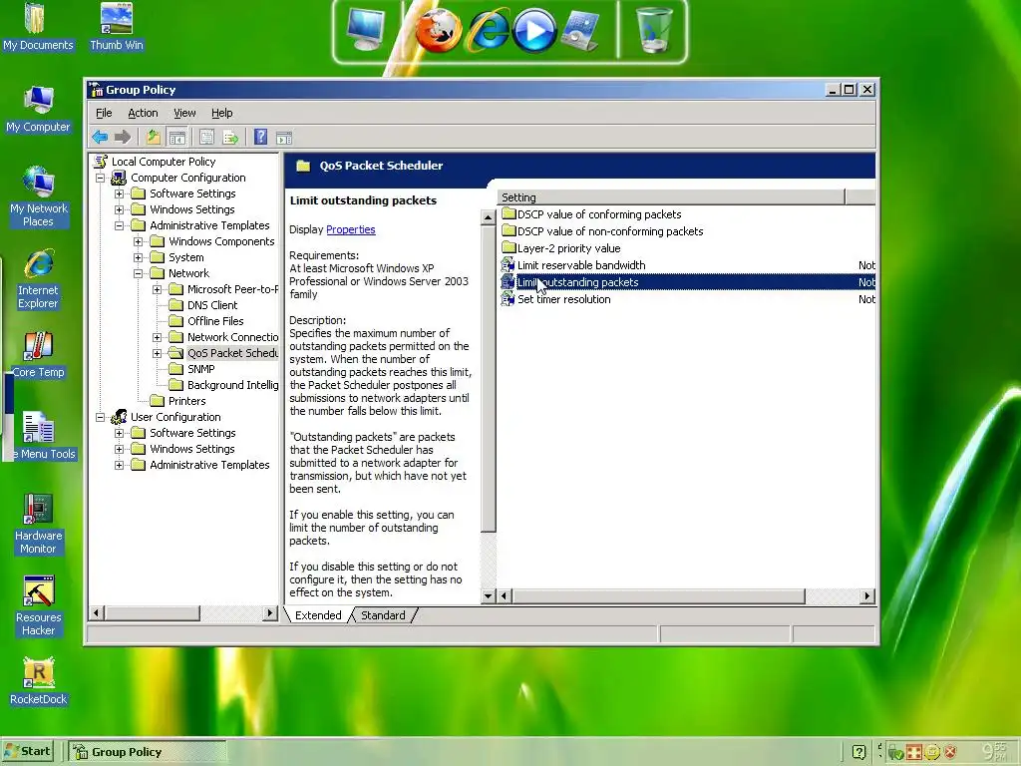This screenshot has width=1021, height=766.
Task: Click the Properties toolbar icon
Action: [207, 137]
